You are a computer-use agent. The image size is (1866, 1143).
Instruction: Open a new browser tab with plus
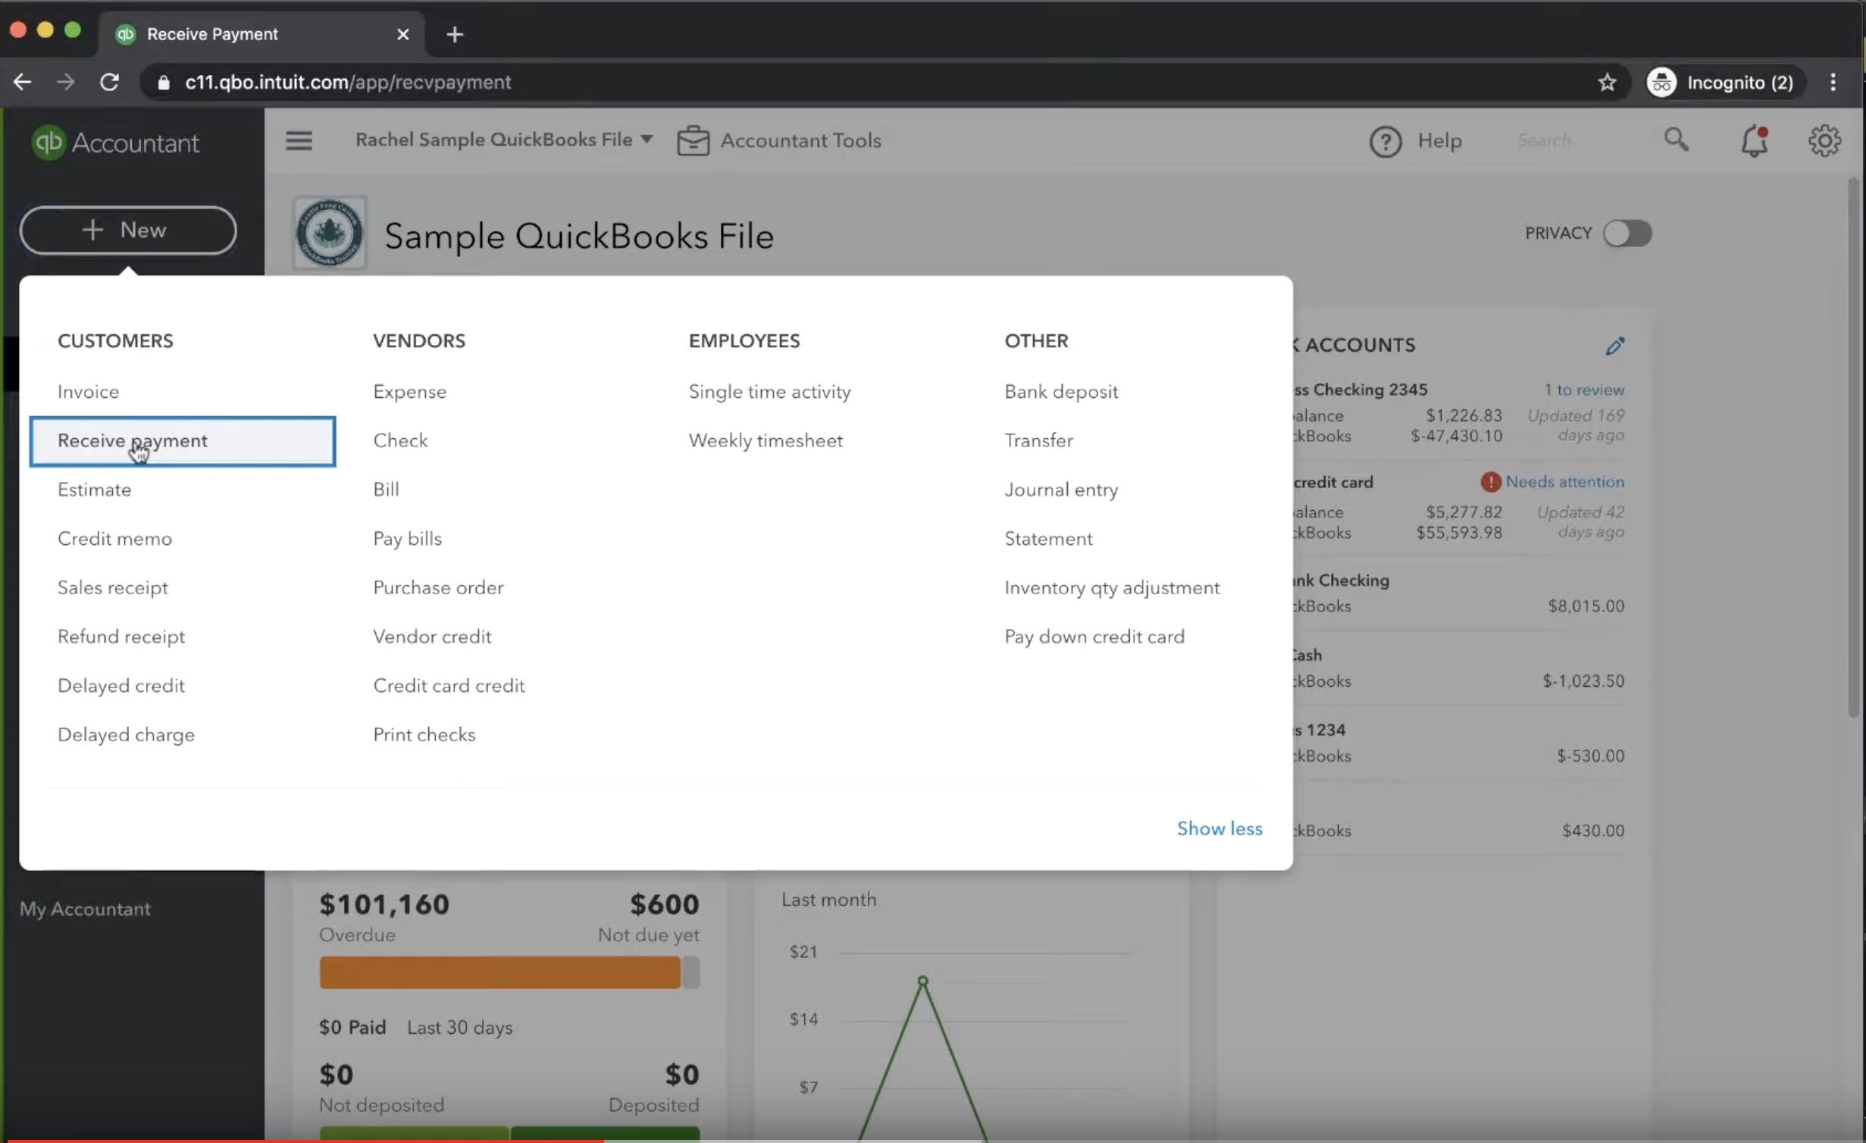coord(455,34)
